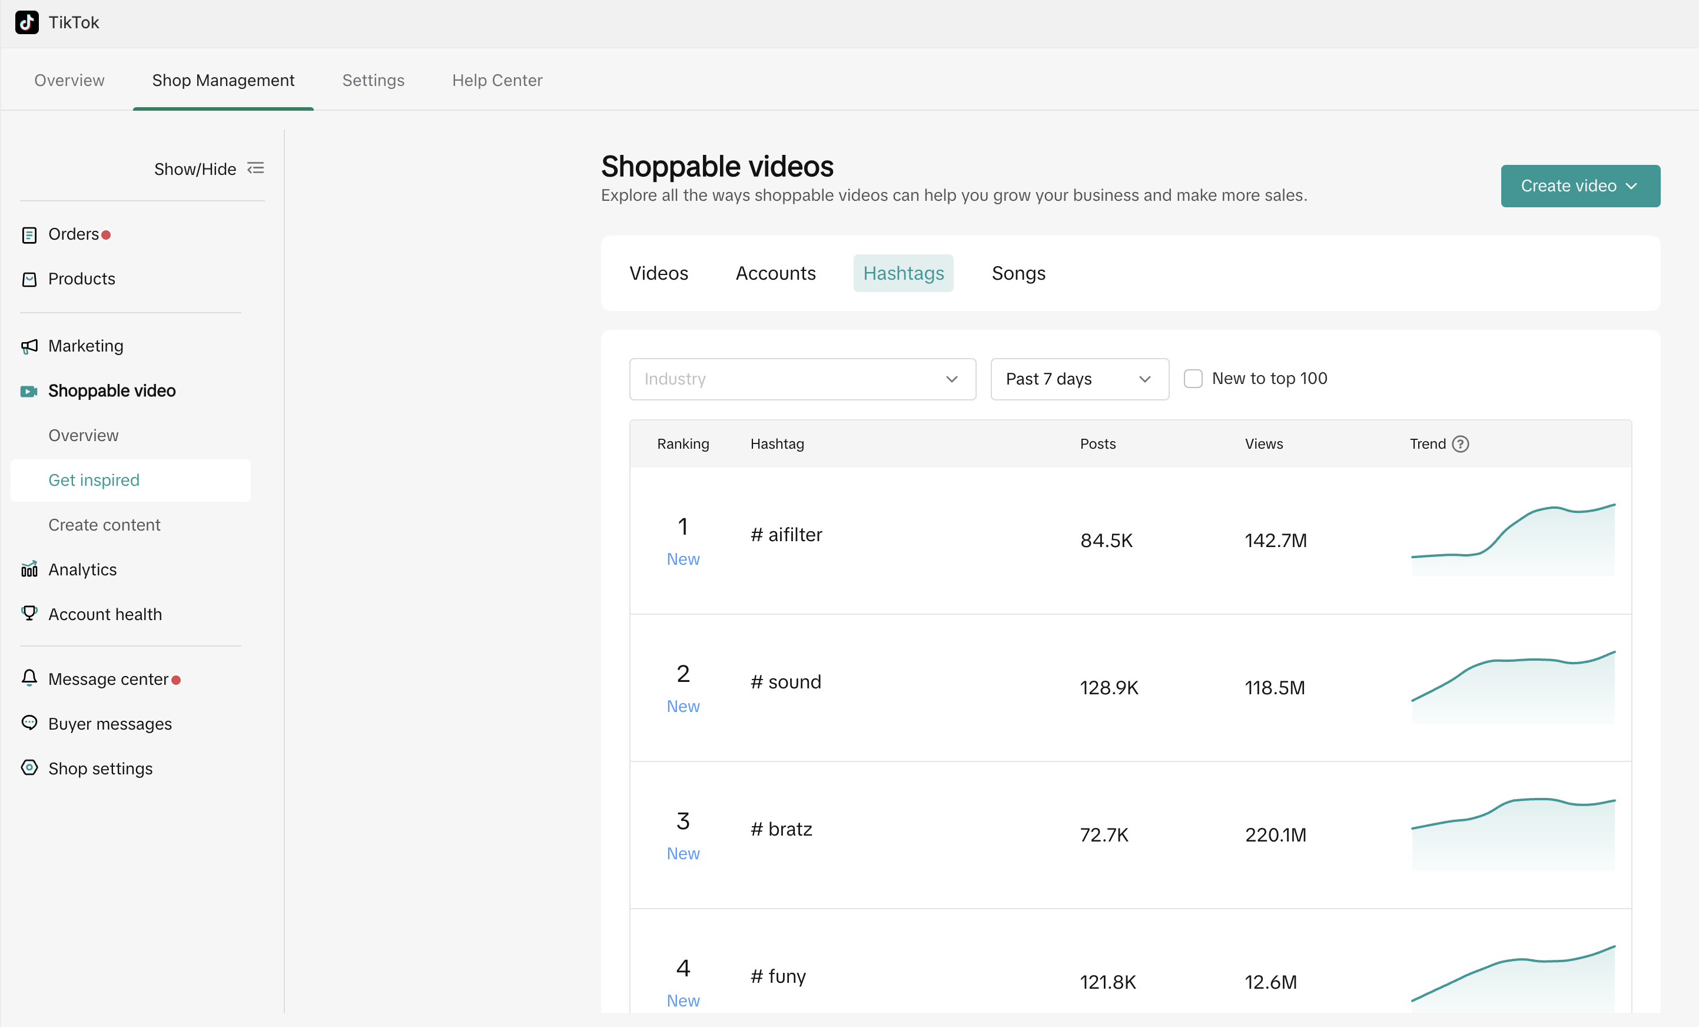The width and height of the screenshot is (1699, 1027).
Task: Click the Message center bell icon
Action: pyautogui.click(x=29, y=679)
